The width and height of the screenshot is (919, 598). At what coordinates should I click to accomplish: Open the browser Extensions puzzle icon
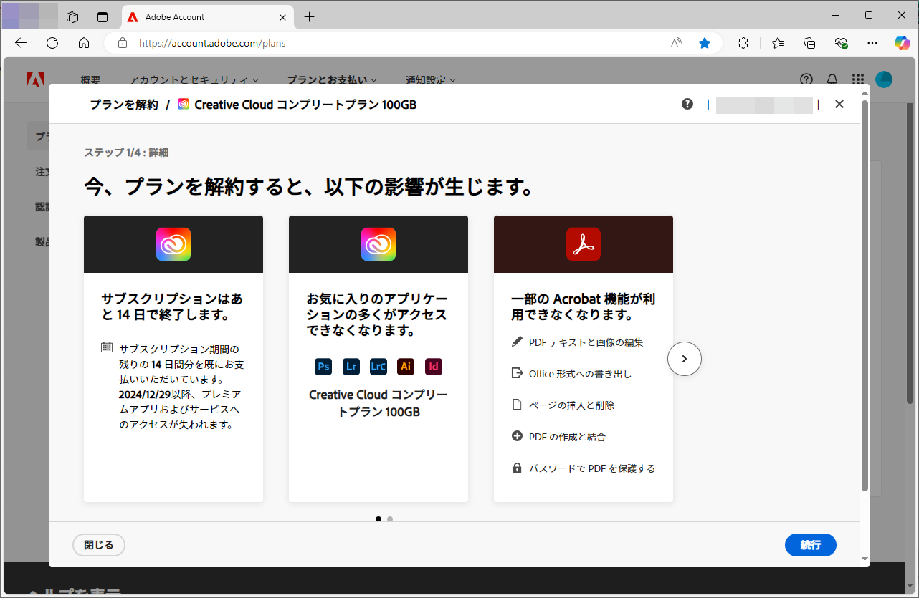[x=743, y=43]
